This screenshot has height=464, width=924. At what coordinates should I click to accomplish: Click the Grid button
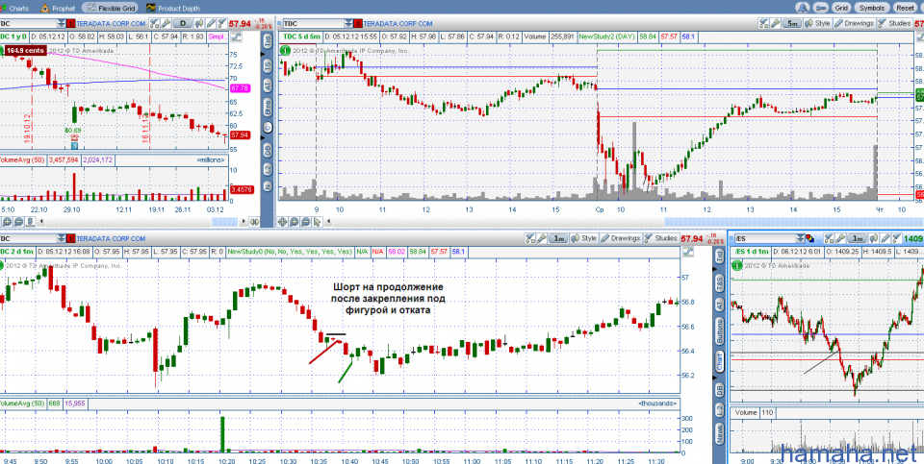[x=841, y=8]
